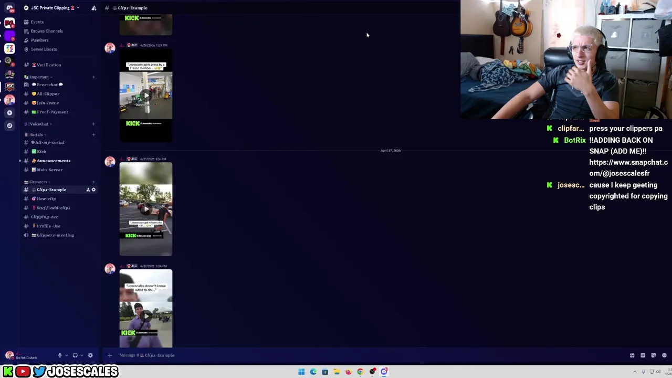672x378 pixels.
Task: Go to Kick channel
Action: click(x=60, y=152)
